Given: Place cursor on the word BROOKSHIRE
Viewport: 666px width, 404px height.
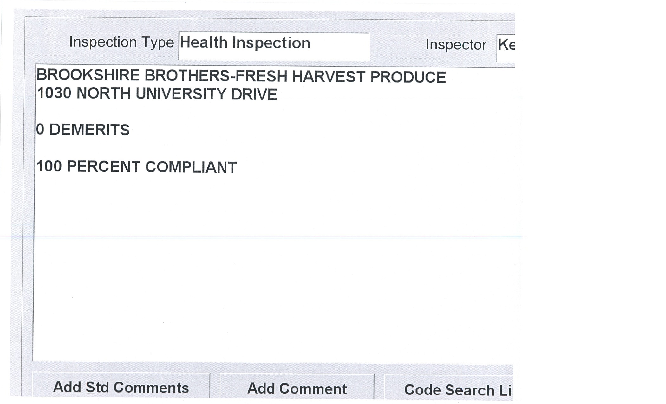Looking at the screenshot, I should click(88, 75).
